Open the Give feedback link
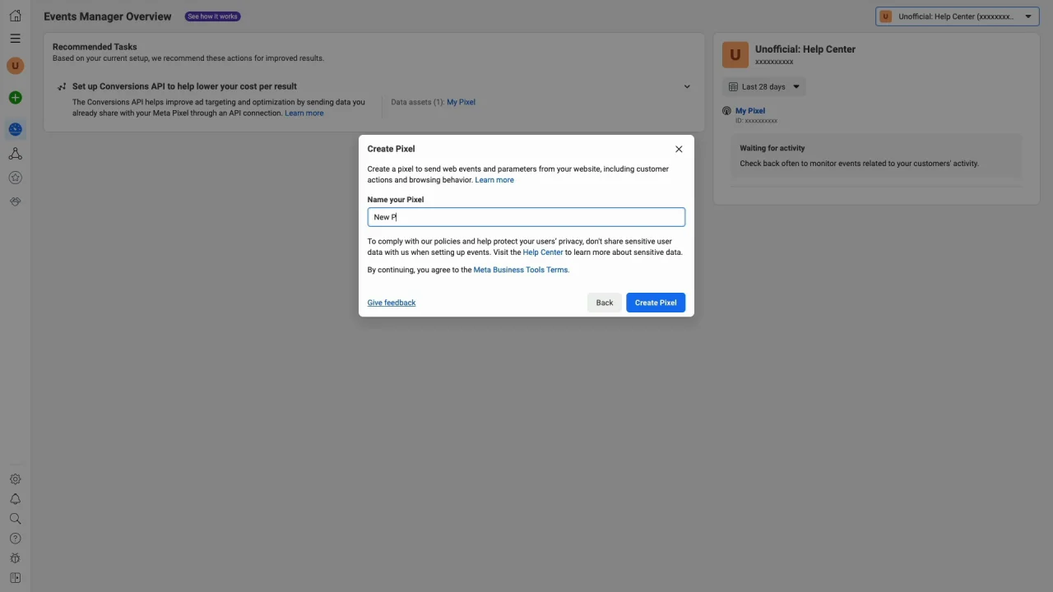This screenshot has width=1053, height=592. [392, 303]
